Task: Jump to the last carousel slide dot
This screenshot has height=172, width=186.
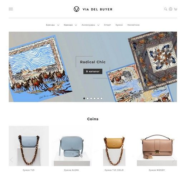Action: pos(102,99)
